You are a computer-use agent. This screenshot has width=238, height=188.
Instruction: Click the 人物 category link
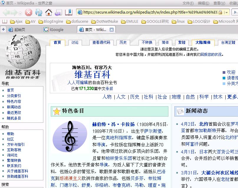[107, 97]
